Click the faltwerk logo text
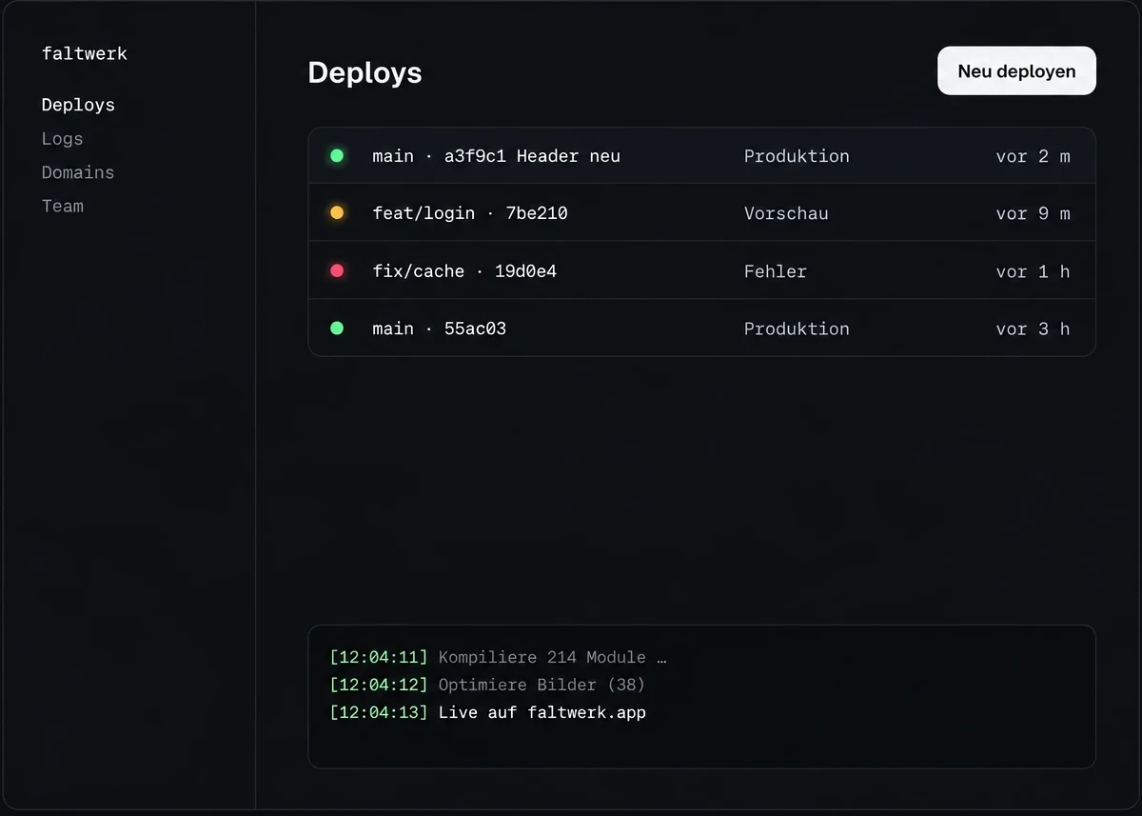 point(85,53)
